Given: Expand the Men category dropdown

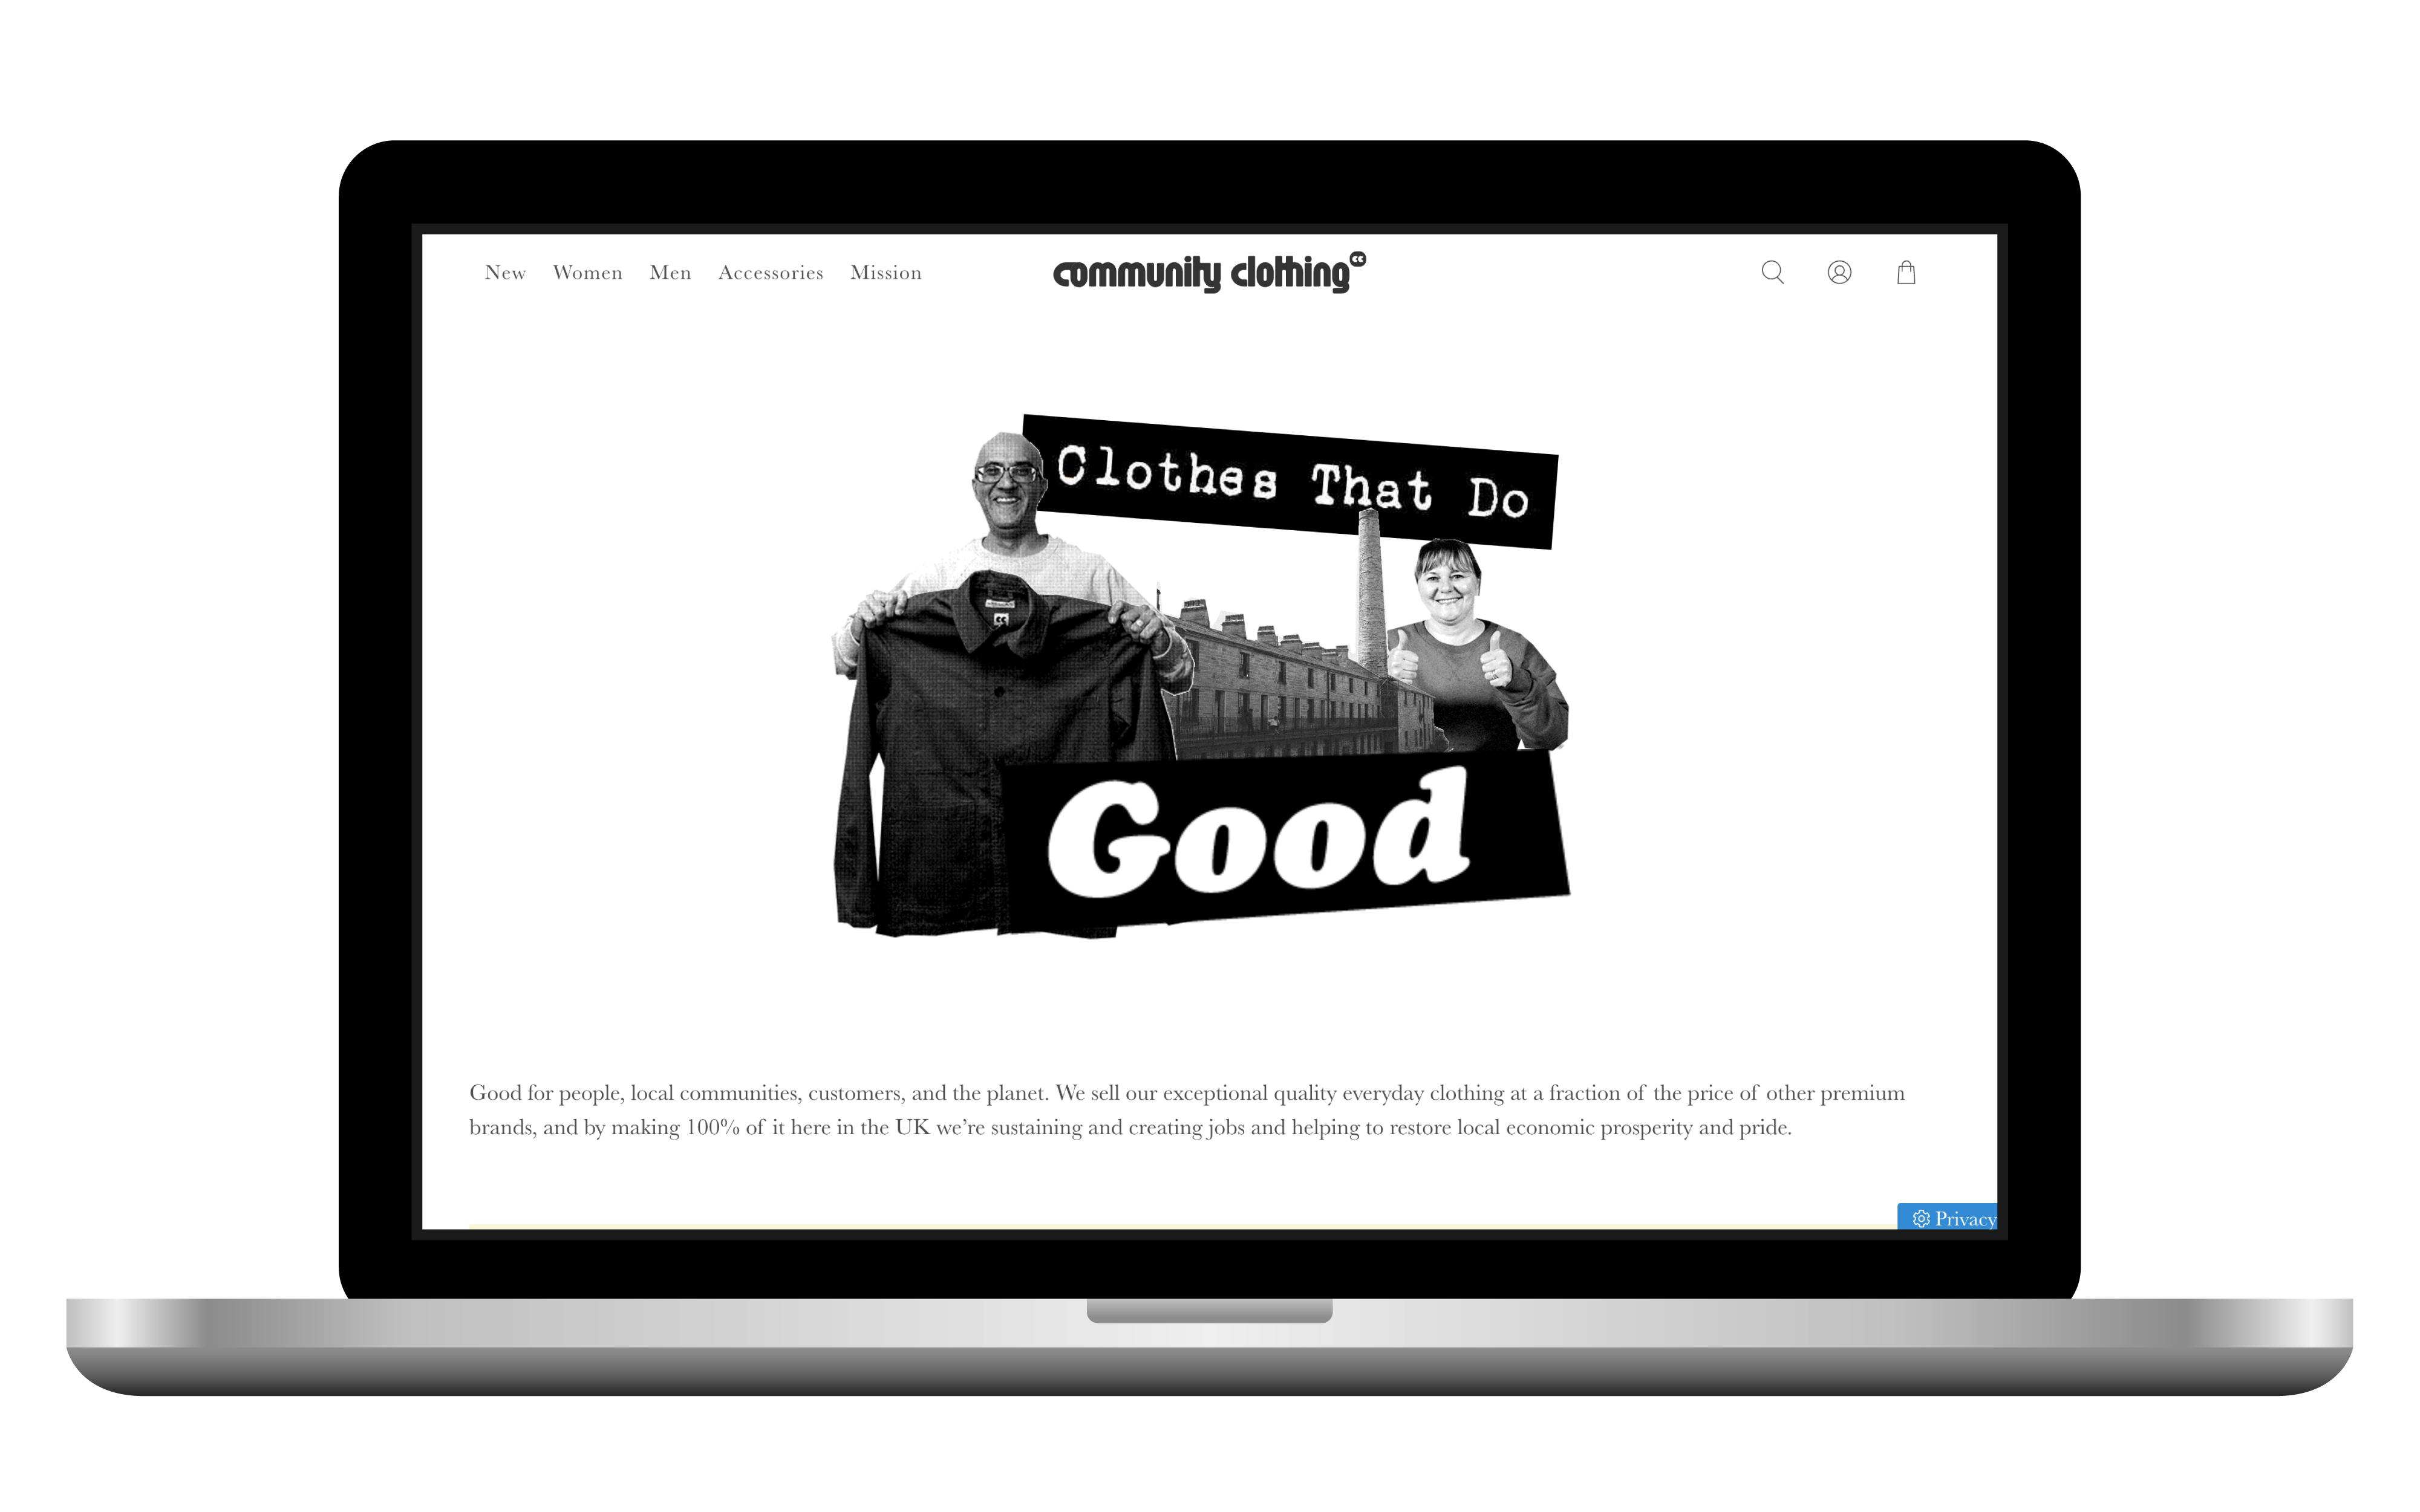Looking at the screenshot, I should pyautogui.click(x=669, y=271).
